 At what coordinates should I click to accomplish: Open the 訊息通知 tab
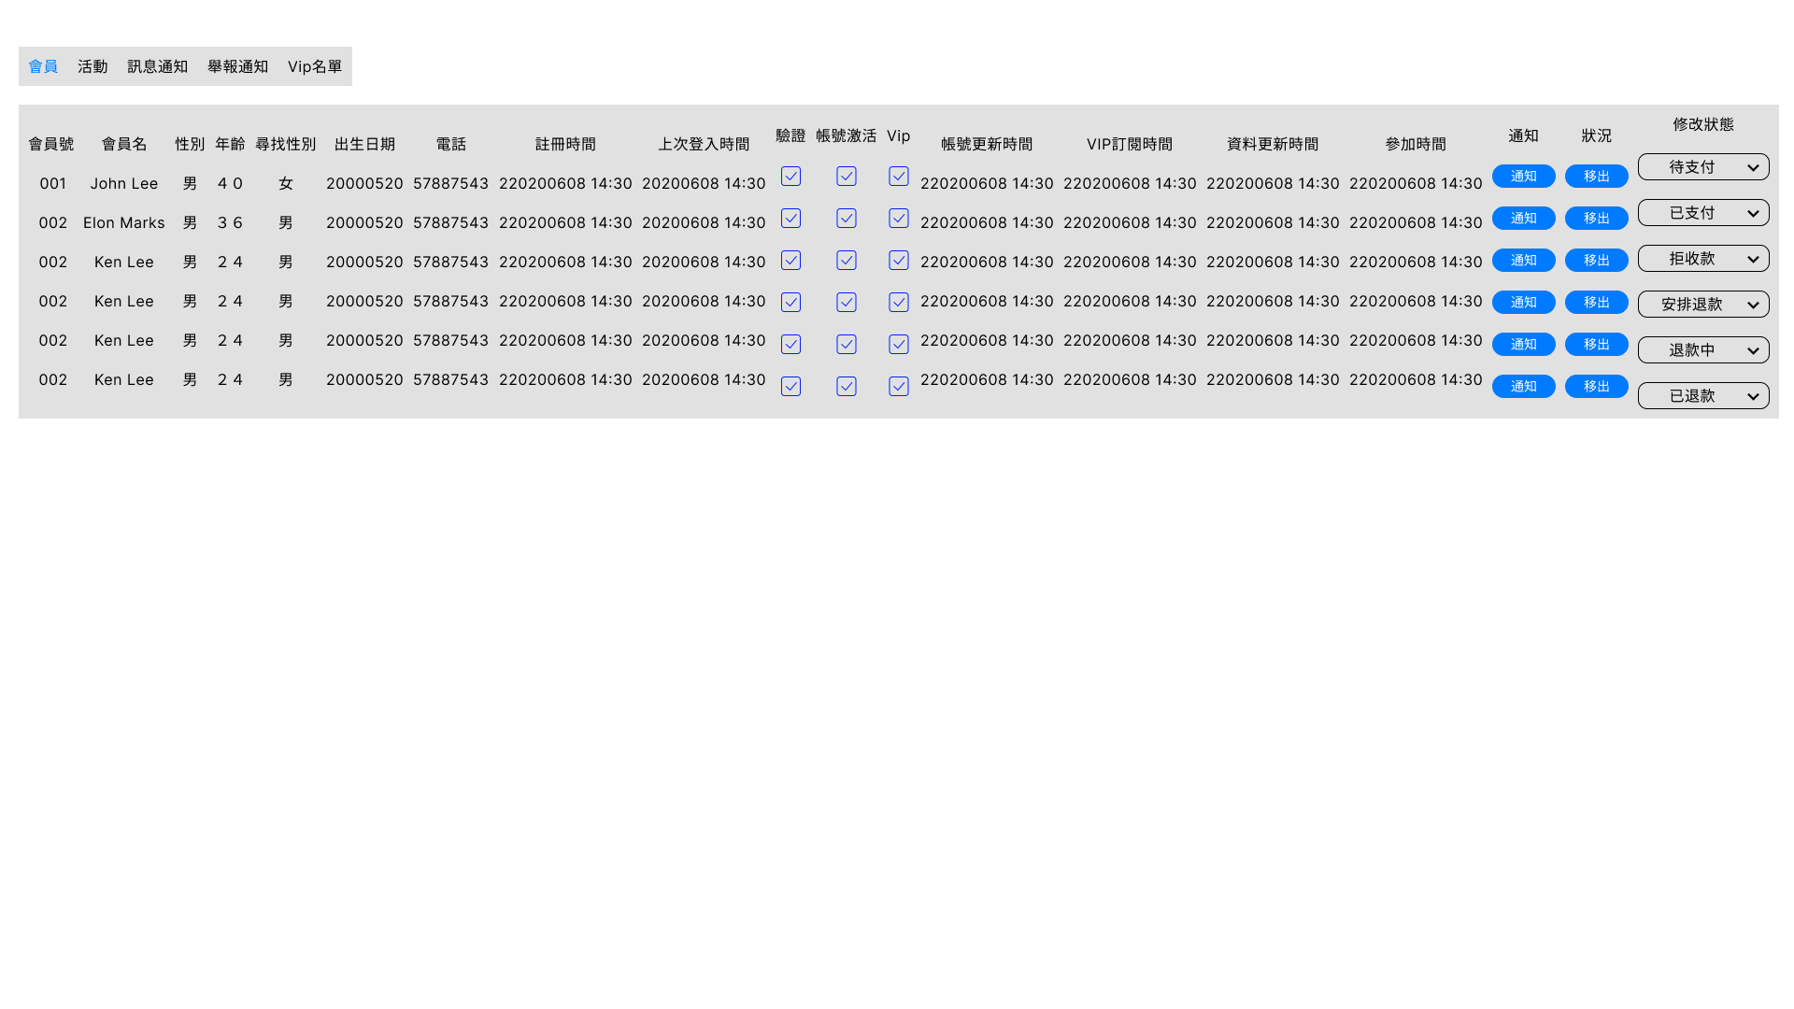(x=158, y=66)
